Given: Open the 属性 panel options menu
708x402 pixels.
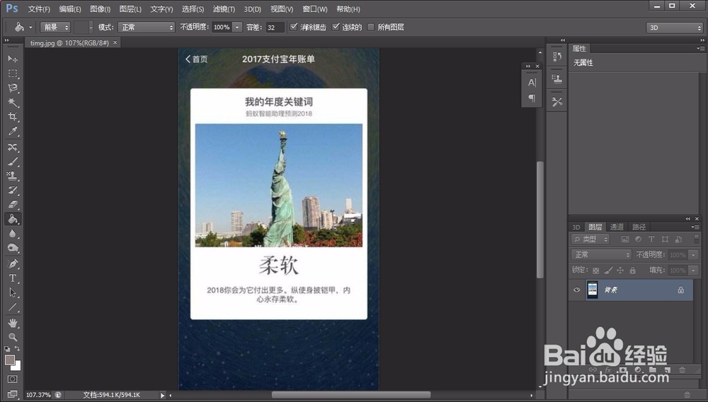Looking at the screenshot, I should click(x=699, y=48).
